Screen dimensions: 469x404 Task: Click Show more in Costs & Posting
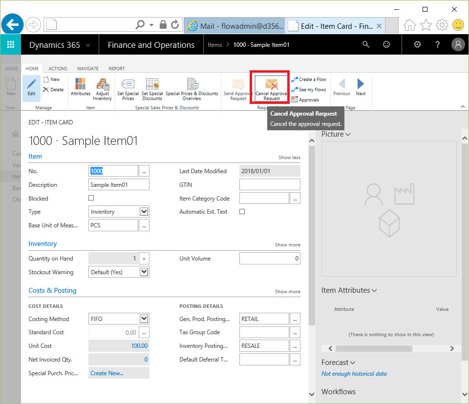click(x=287, y=292)
